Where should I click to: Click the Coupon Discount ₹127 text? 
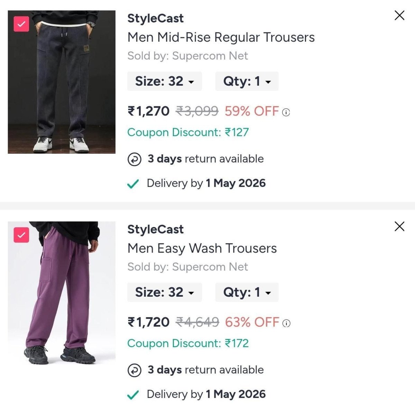tap(188, 132)
